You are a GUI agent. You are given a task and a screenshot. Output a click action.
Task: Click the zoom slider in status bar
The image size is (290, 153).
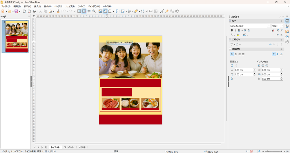tap(272, 151)
